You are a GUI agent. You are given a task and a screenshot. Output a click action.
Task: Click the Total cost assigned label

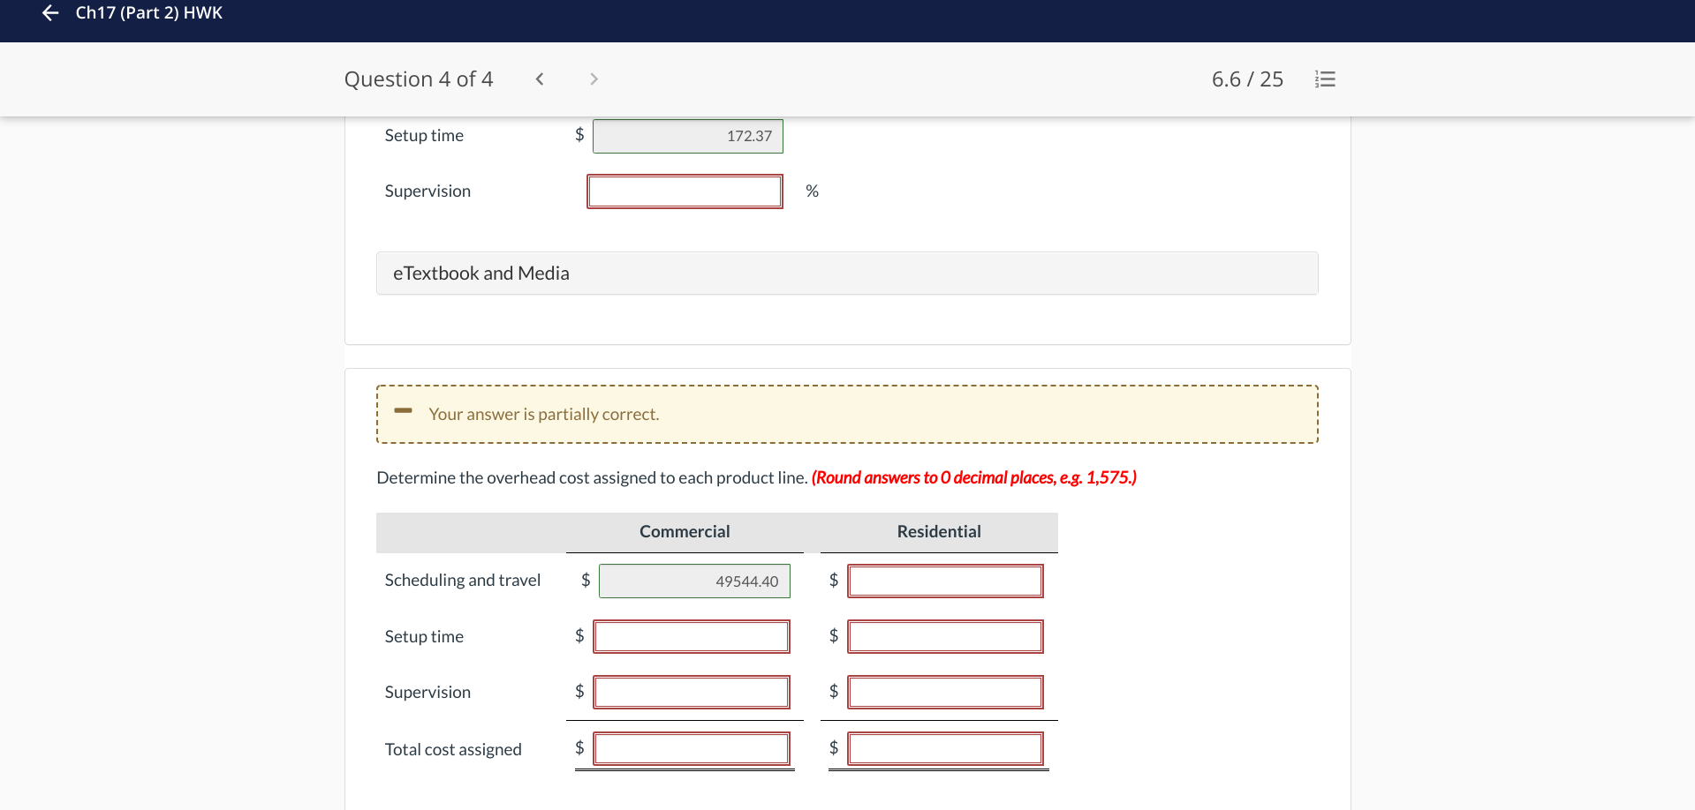pos(453,750)
